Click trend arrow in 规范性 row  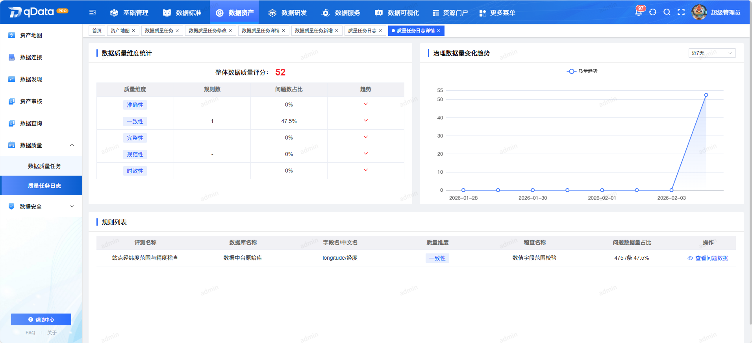(x=366, y=154)
